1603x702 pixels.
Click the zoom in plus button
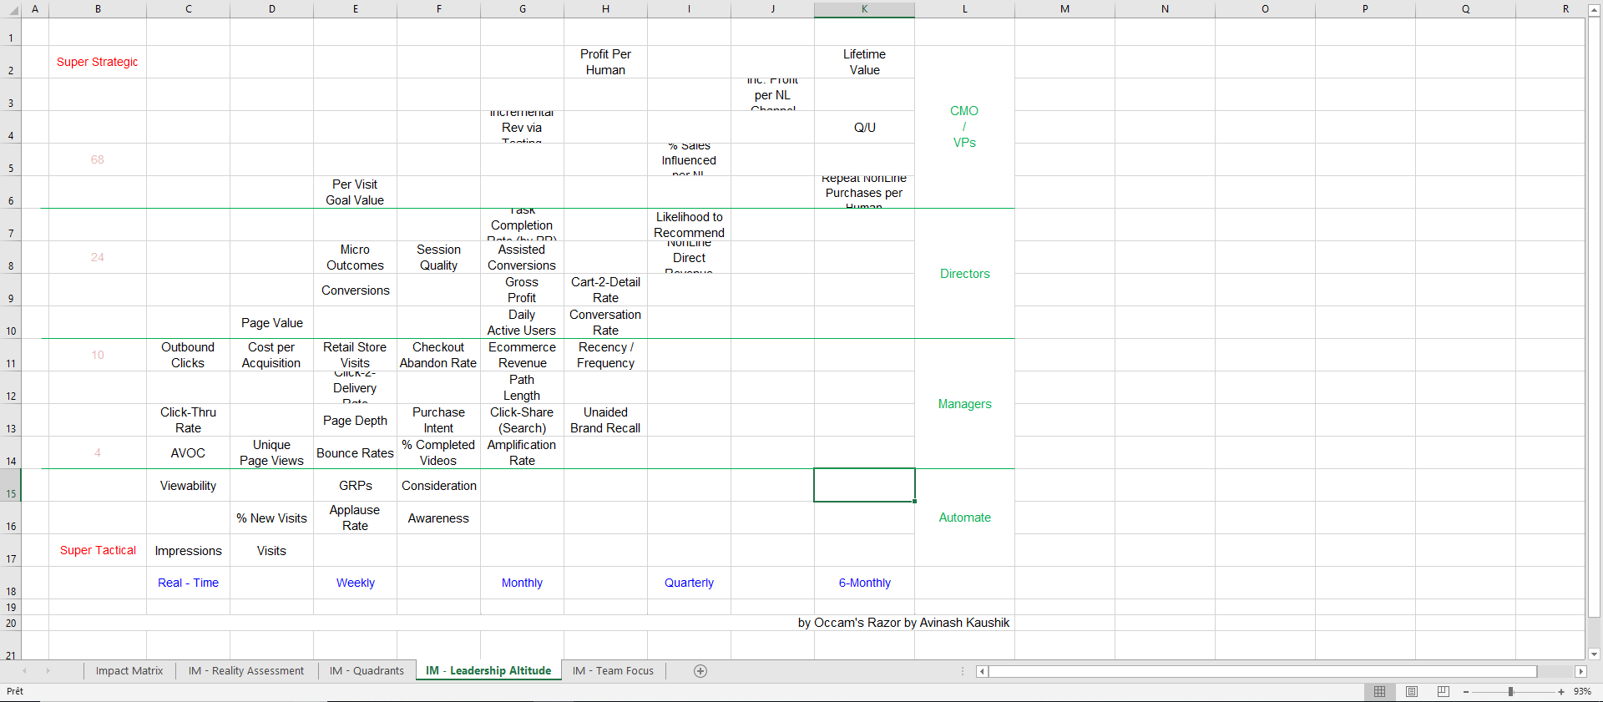pos(1561,692)
